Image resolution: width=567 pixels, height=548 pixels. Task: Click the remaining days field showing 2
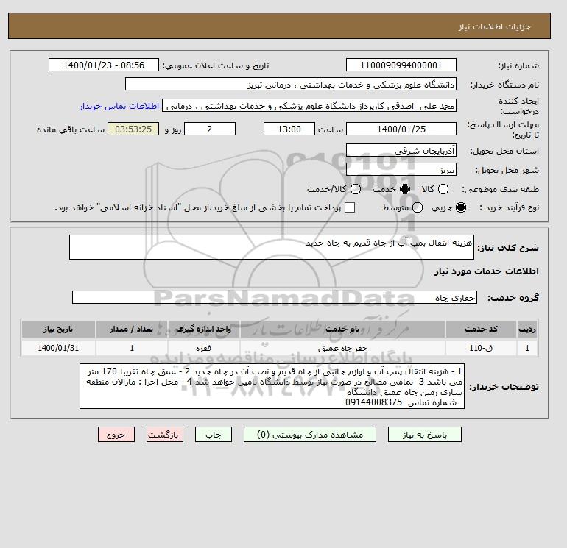210,129
